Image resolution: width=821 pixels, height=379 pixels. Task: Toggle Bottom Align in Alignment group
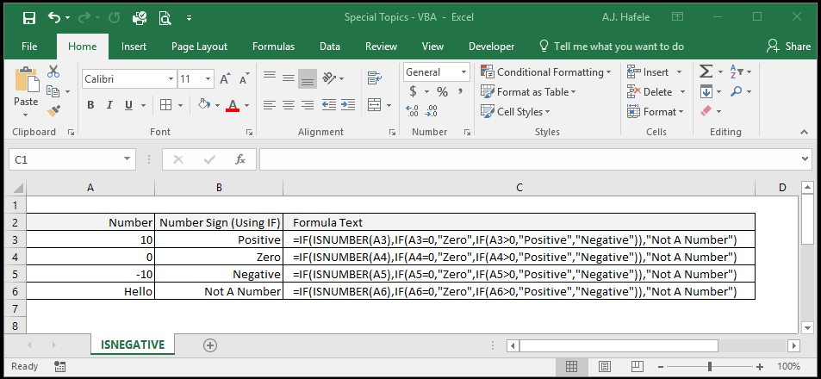click(308, 79)
